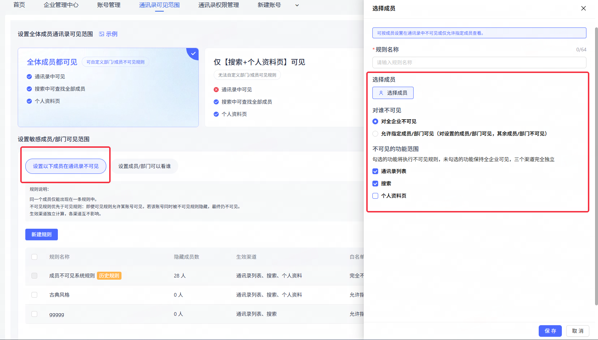Click the side panel vertical scrollbar
This screenshot has width=598, height=340.
[596, 166]
